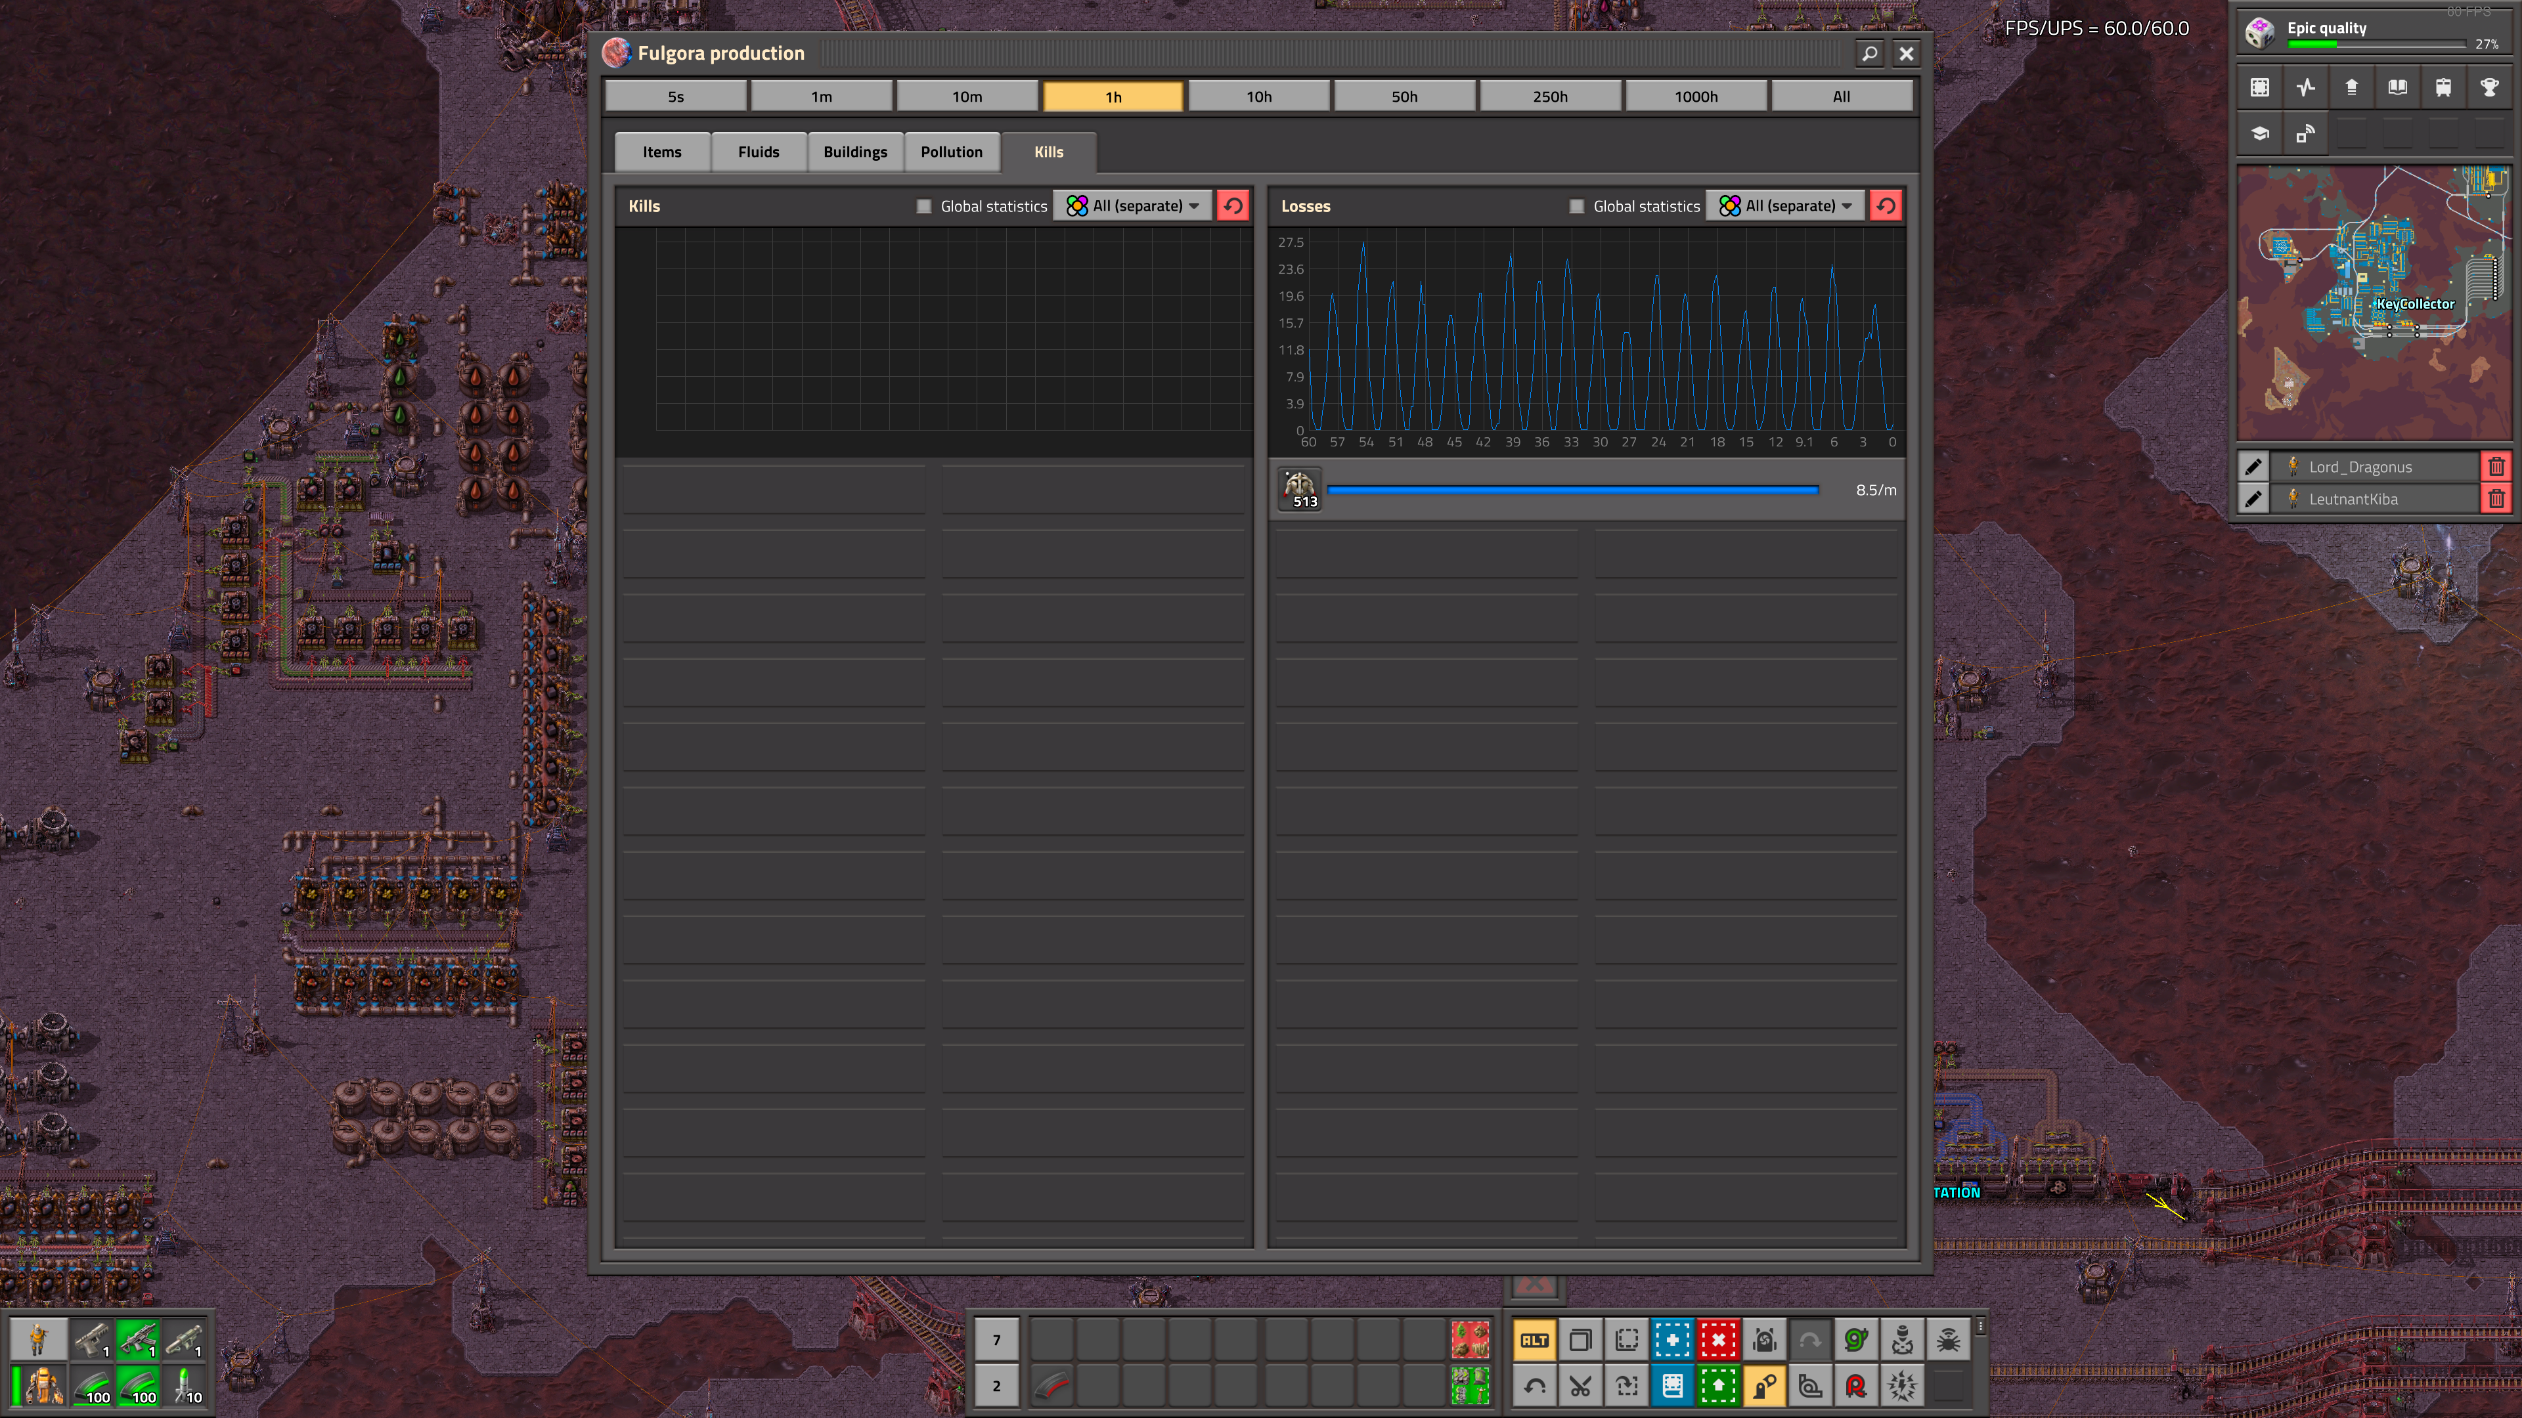Image resolution: width=2522 pixels, height=1418 pixels.
Task: Open bonuses upward-arrow icon
Action: tap(2352, 87)
